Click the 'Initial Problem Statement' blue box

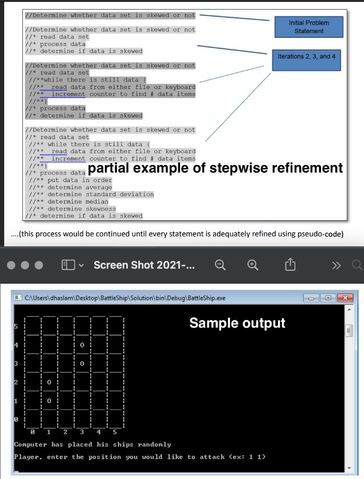pyautogui.click(x=309, y=27)
